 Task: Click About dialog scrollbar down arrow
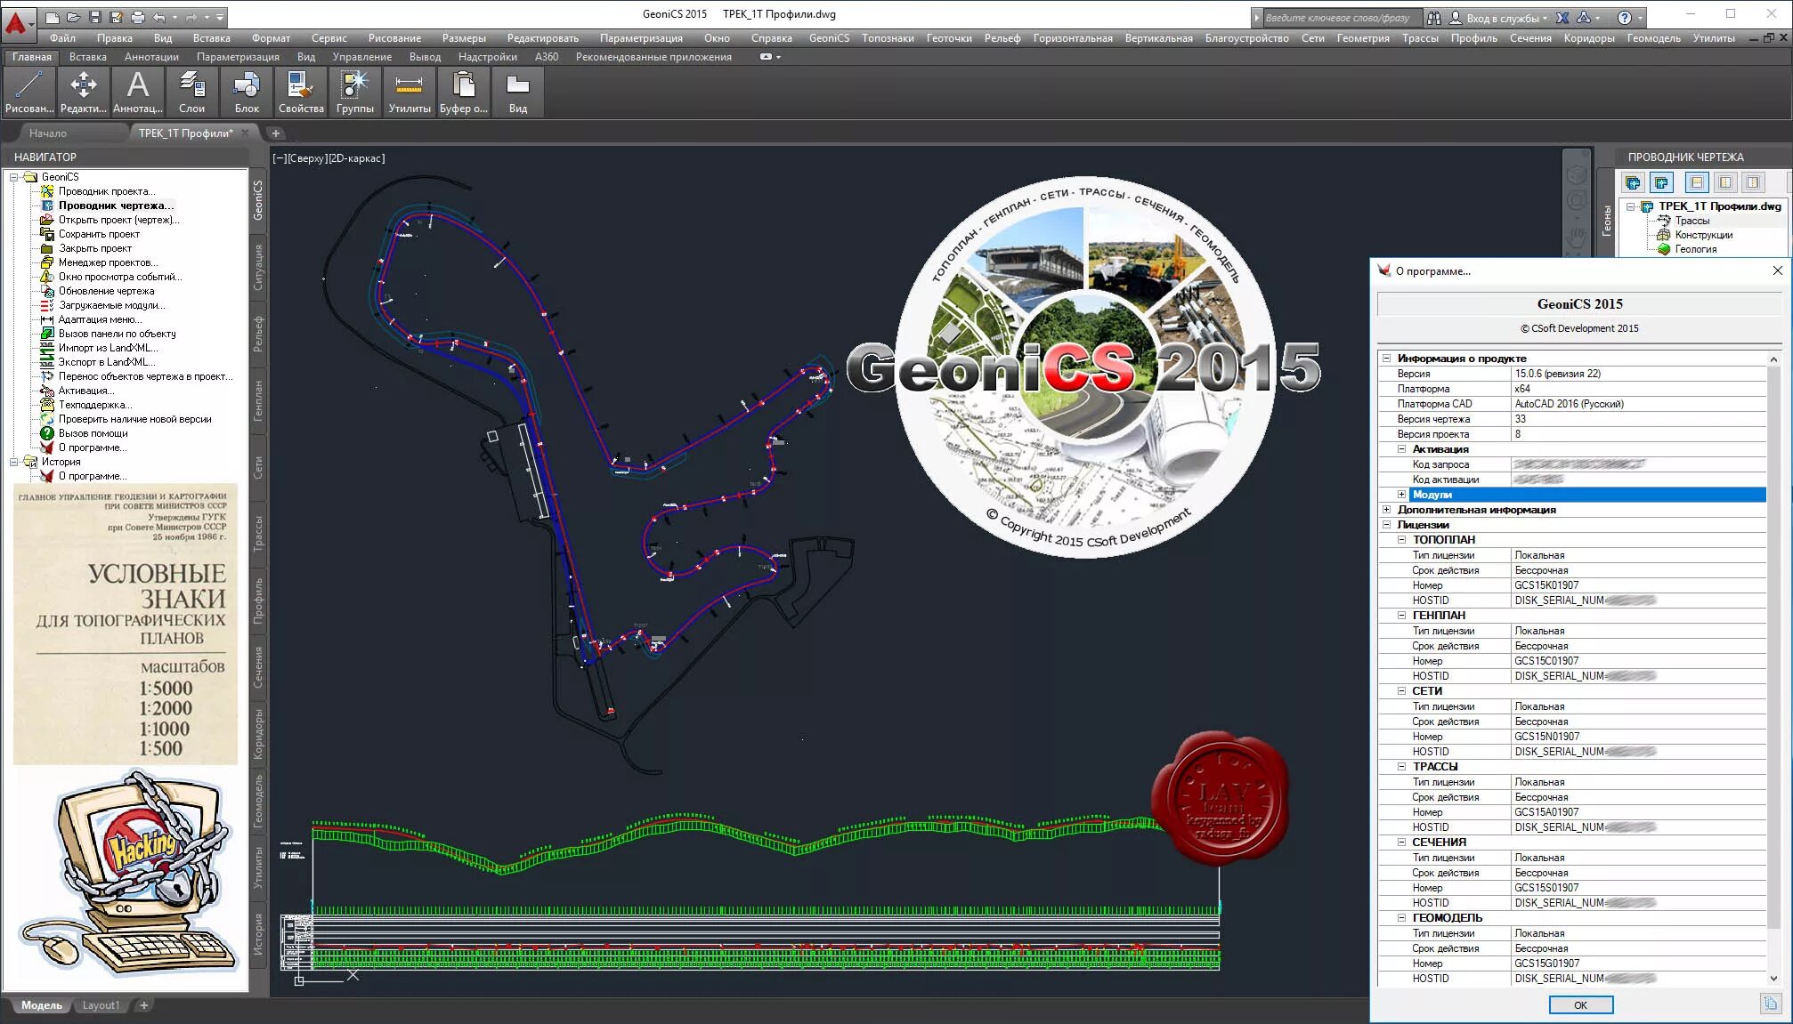pyautogui.click(x=1773, y=978)
